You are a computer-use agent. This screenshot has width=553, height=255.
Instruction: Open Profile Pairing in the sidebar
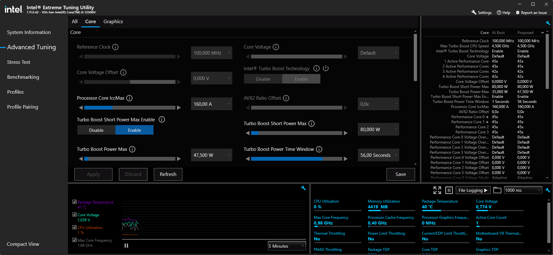pos(23,107)
